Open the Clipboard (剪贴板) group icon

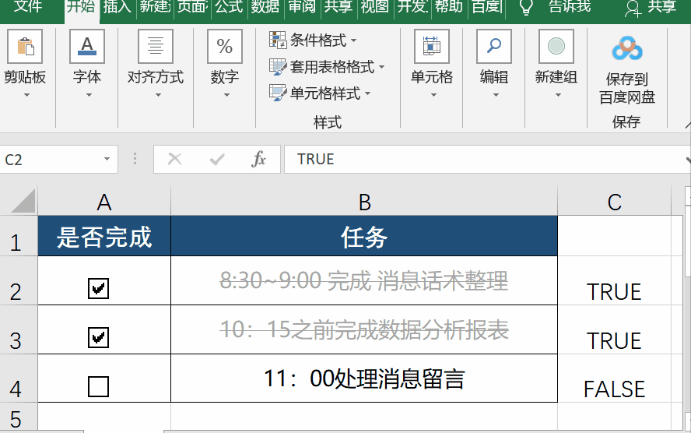click(25, 47)
